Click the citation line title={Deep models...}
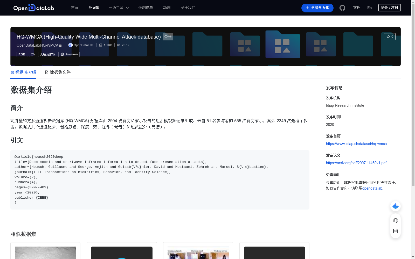415x259 pixels. point(110,162)
